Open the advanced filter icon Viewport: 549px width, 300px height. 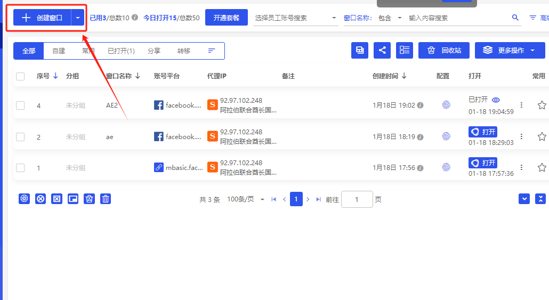coord(533,18)
